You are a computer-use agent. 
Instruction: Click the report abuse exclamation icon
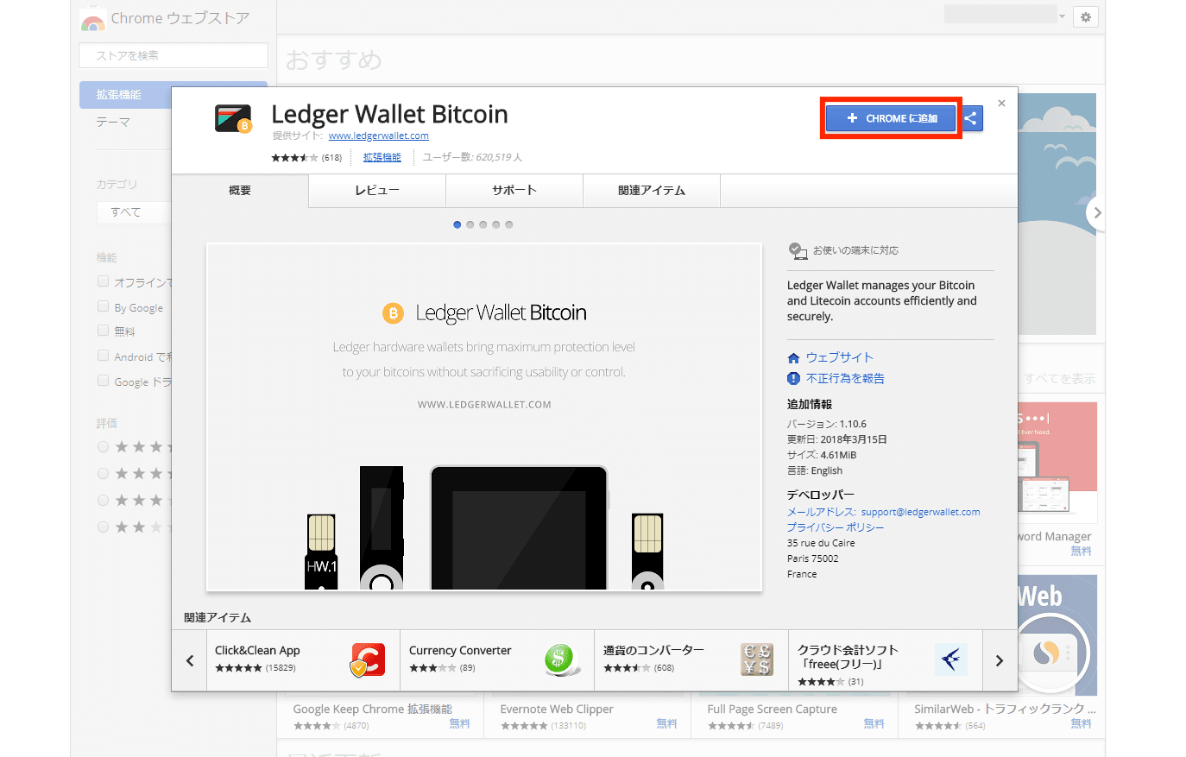[793, 378]
